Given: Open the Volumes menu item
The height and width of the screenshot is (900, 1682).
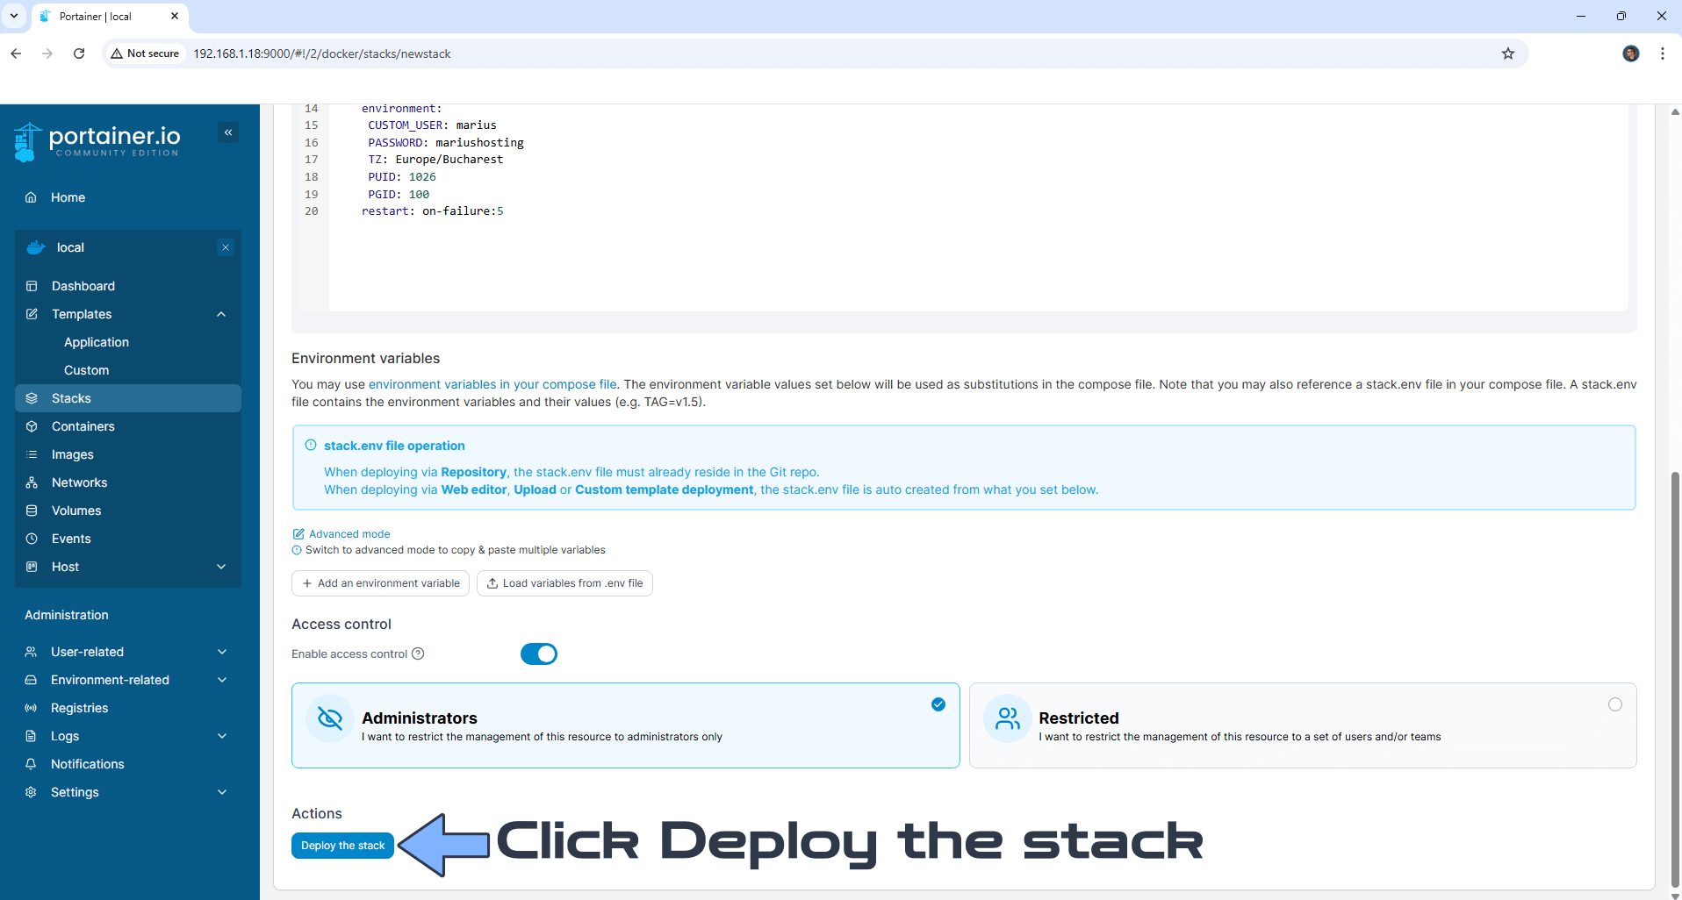Looking at the screenshot, I should point(128,511).
